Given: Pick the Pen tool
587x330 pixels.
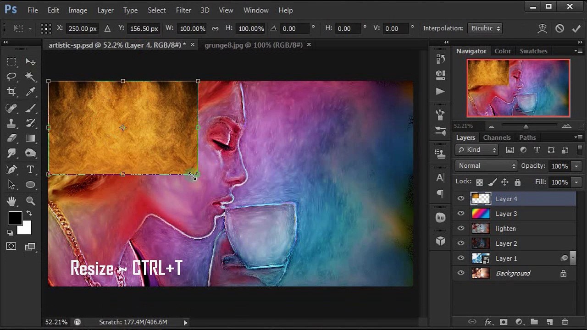Looking at the screenshot, I should (x=12, y=170).
